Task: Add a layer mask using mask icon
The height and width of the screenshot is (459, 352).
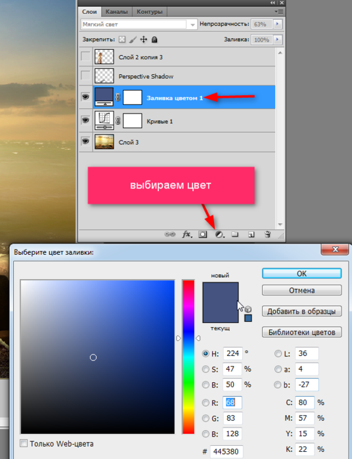Action: (x=203, y=234)
